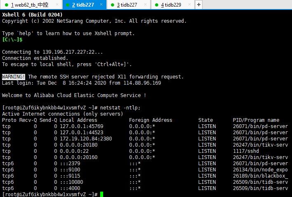Click green status dot on tab 3

pos(112,5)
